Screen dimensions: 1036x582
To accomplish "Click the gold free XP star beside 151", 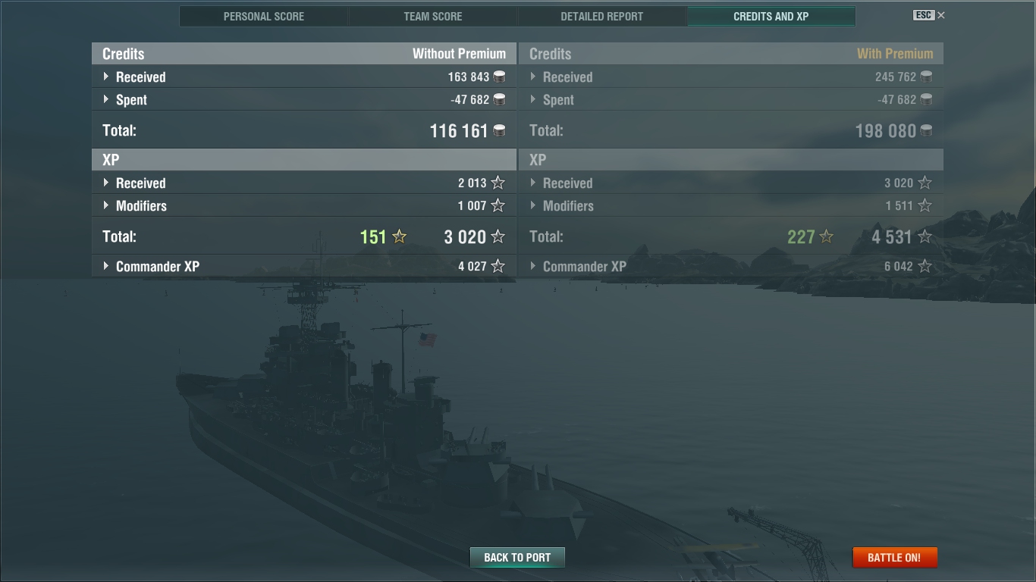I will [400, 236].
